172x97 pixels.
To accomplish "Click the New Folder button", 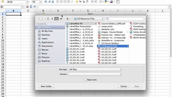I will coord(46,86).
